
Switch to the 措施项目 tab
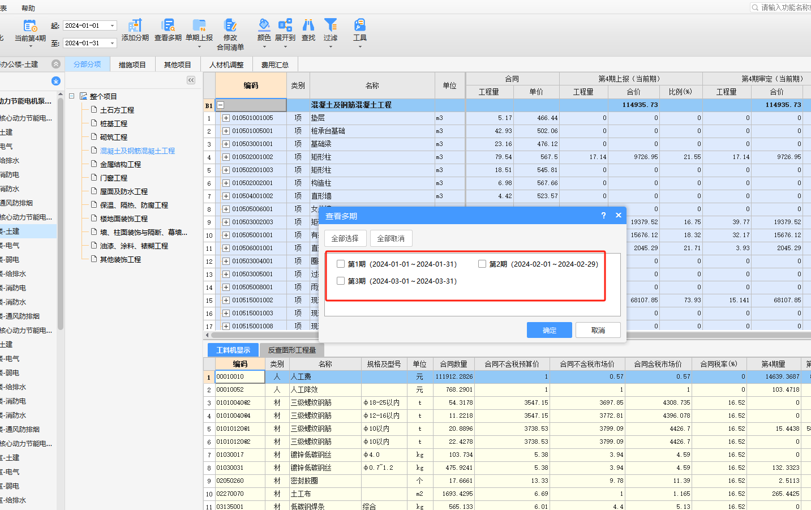pyautogui.click(x=132, y=65)
